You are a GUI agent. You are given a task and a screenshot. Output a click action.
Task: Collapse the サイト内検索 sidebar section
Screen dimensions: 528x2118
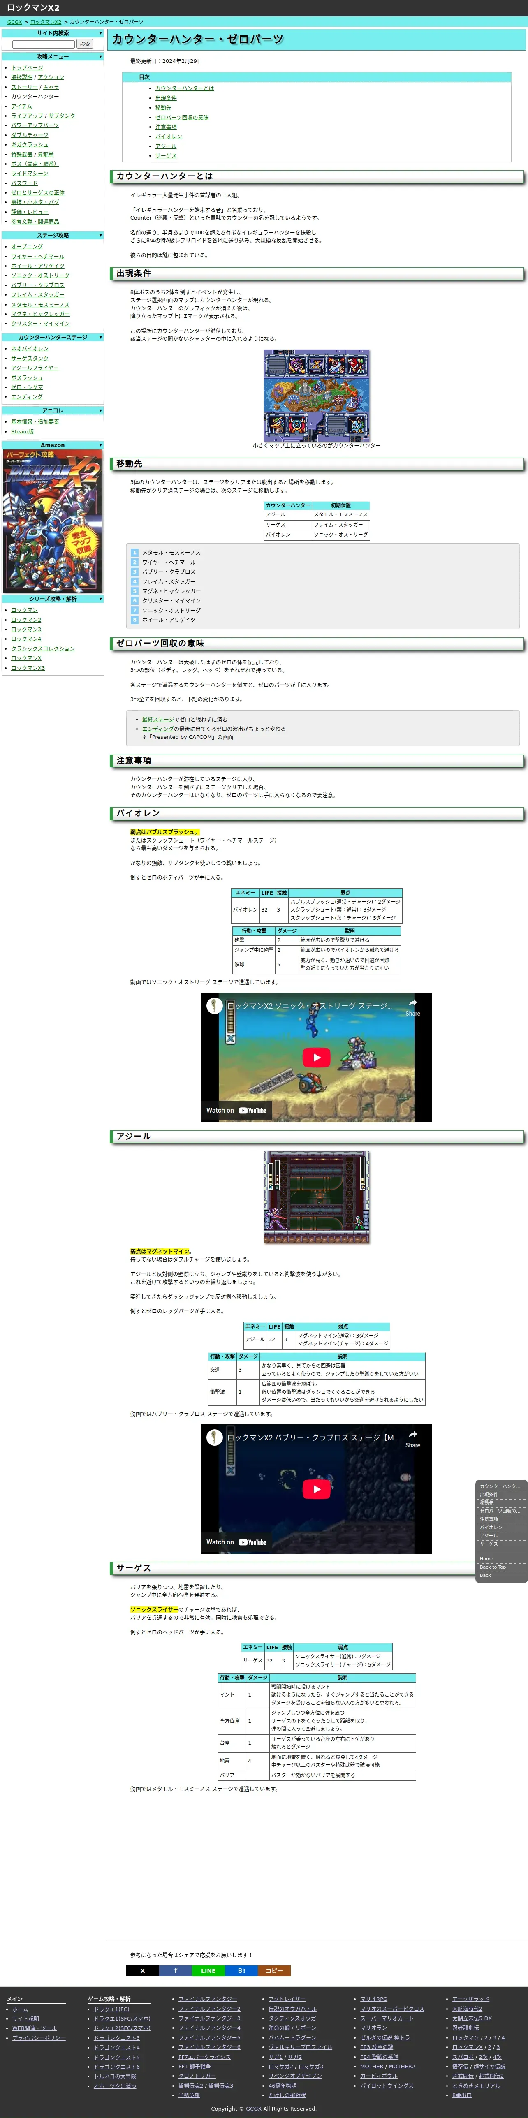click(53, 34)
